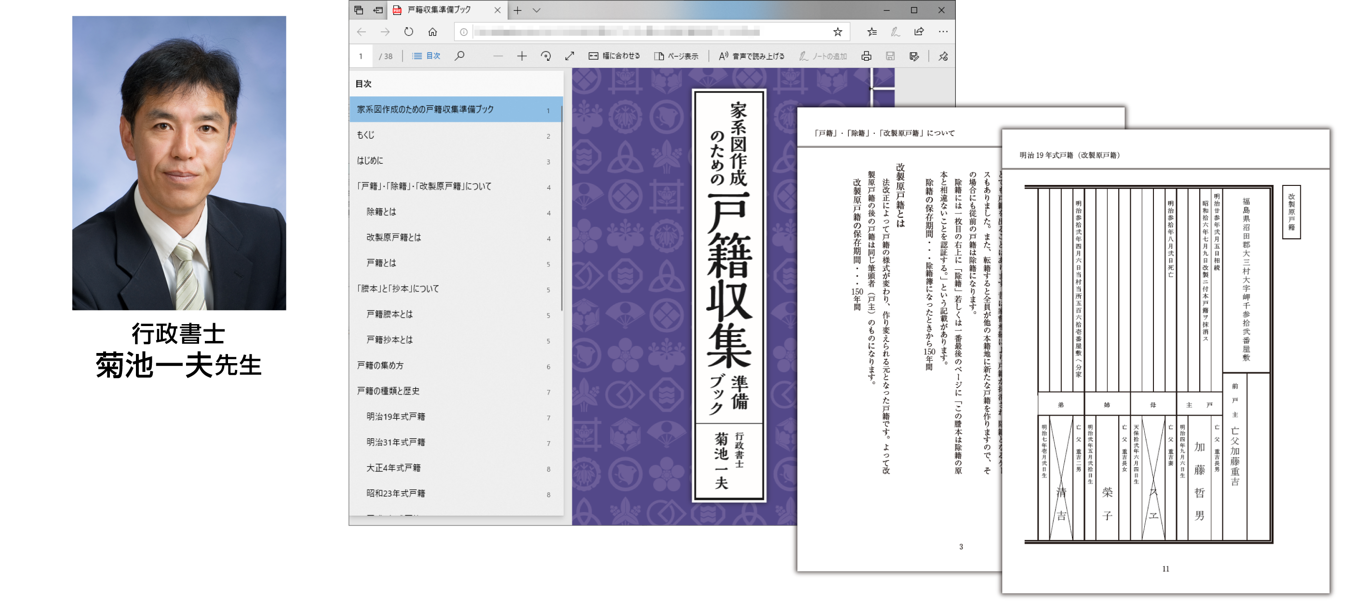1366x602 pixels.
Task: Jump to 戸籍の集め方 in the contents list
Action: (x=380, y=365)
